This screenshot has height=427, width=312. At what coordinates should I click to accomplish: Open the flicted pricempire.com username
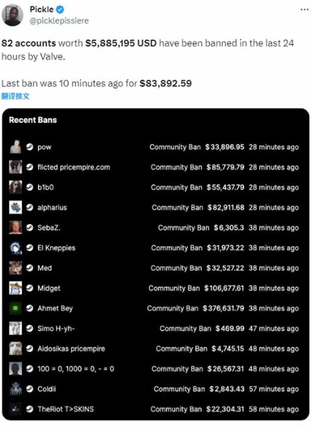point(73,167)
